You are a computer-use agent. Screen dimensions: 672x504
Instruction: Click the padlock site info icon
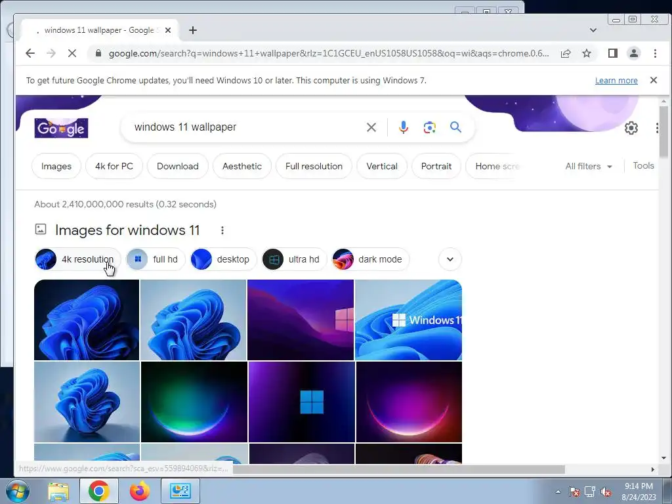click(98, 53)
